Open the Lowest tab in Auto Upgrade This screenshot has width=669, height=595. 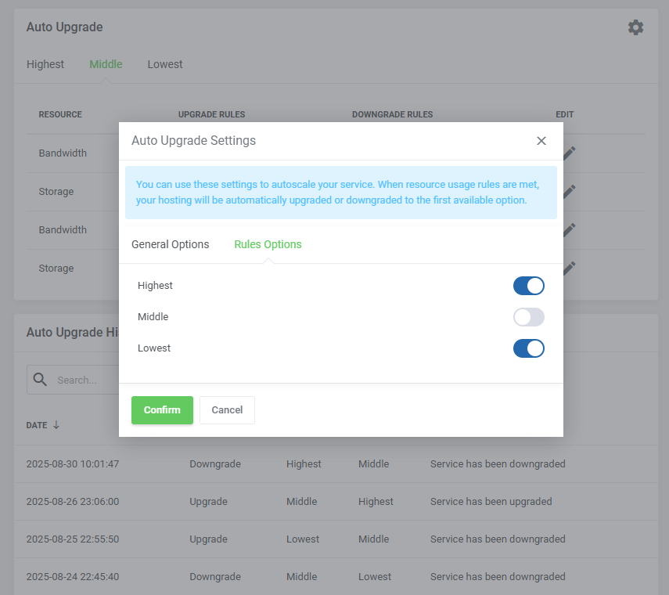coord(164,64)
